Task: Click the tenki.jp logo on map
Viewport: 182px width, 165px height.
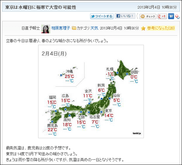Action: click(137, 133)
